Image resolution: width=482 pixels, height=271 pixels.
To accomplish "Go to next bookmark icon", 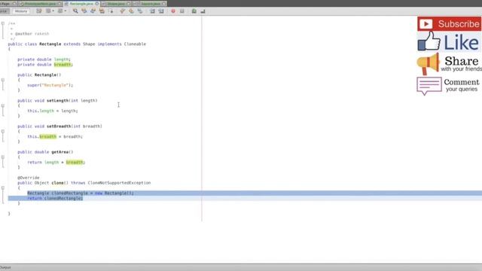I will [x=131, y=11].
